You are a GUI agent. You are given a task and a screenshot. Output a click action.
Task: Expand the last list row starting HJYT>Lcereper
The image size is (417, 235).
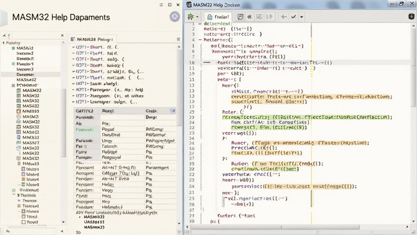[x=74, y=102]
